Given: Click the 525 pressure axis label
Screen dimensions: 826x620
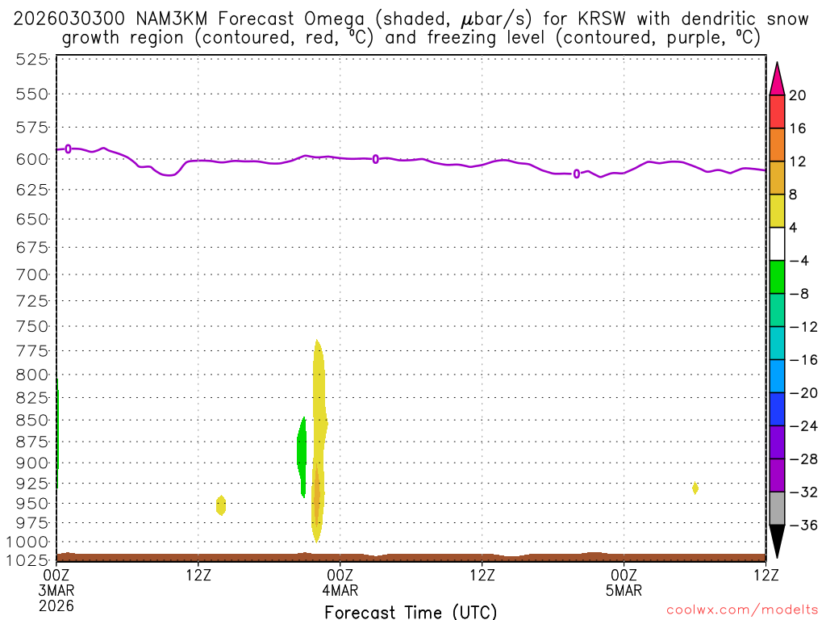Looking at the screenshot, I should coord(31,60).
